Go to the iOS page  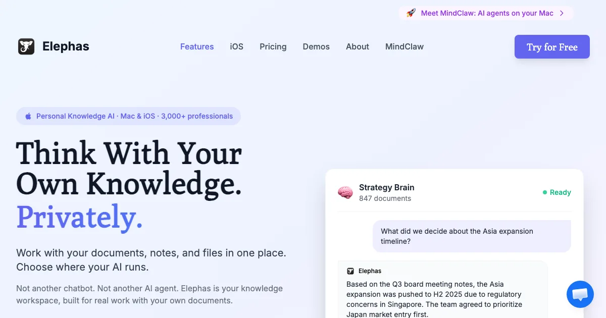236,47
